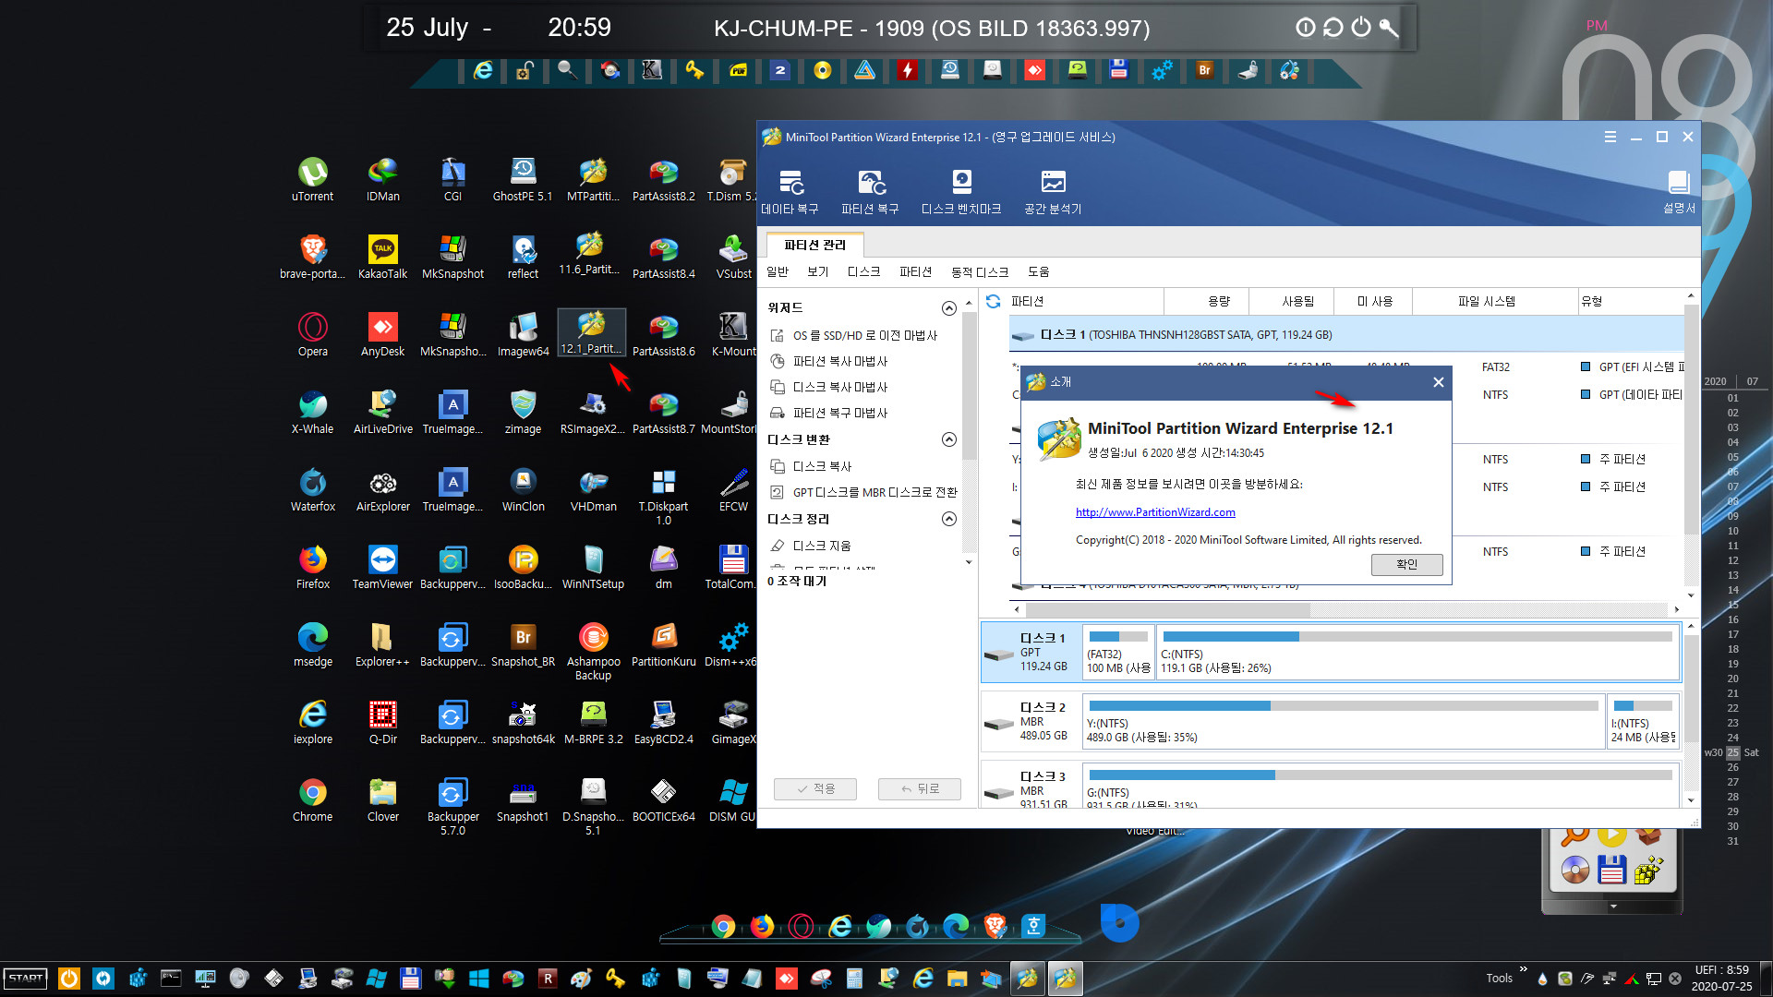
Task: Close the 소개 About dialog
Action: (1438, 382)
